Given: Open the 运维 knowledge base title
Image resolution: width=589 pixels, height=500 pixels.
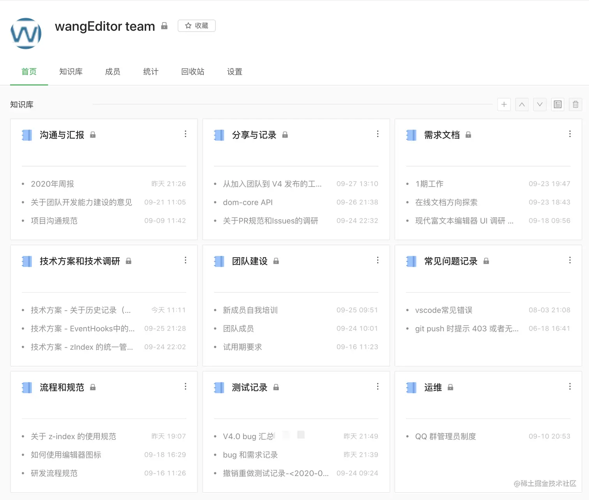Looking at the screenshot, I should [433, 387].
